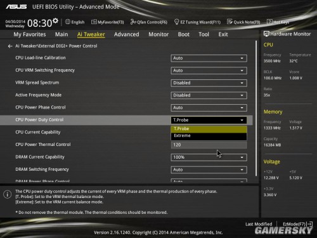Go to the Boot tab

tap(184, 34)
